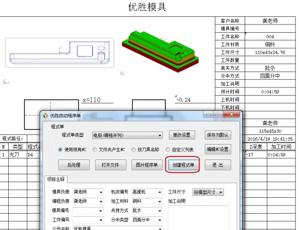The image size is (301, 230).
Task: Select the x=110 dimension text
Action: tap(92, 100)
